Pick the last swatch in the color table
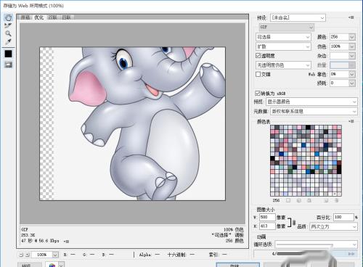Image resolution: width=363 pixels, height=267 pixels. (x=339, y=194)
